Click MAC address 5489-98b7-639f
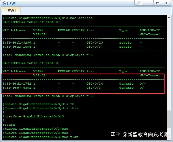The image size is (173, 142). 17,88
